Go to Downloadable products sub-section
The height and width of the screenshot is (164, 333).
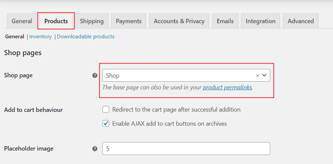(x=86, y=37)
